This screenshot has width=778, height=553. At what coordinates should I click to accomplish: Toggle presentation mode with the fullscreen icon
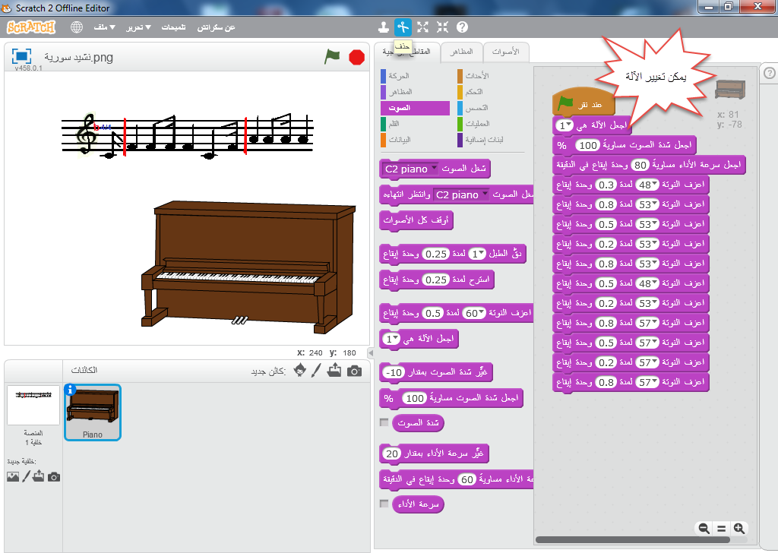(21, 56)
